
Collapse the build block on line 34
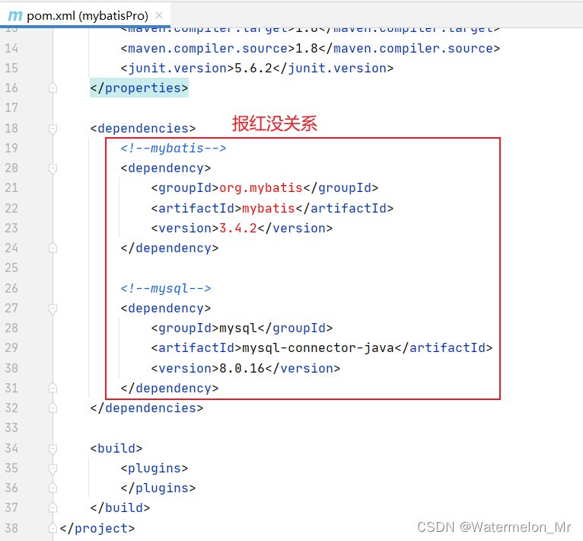[x=53, y=448]
